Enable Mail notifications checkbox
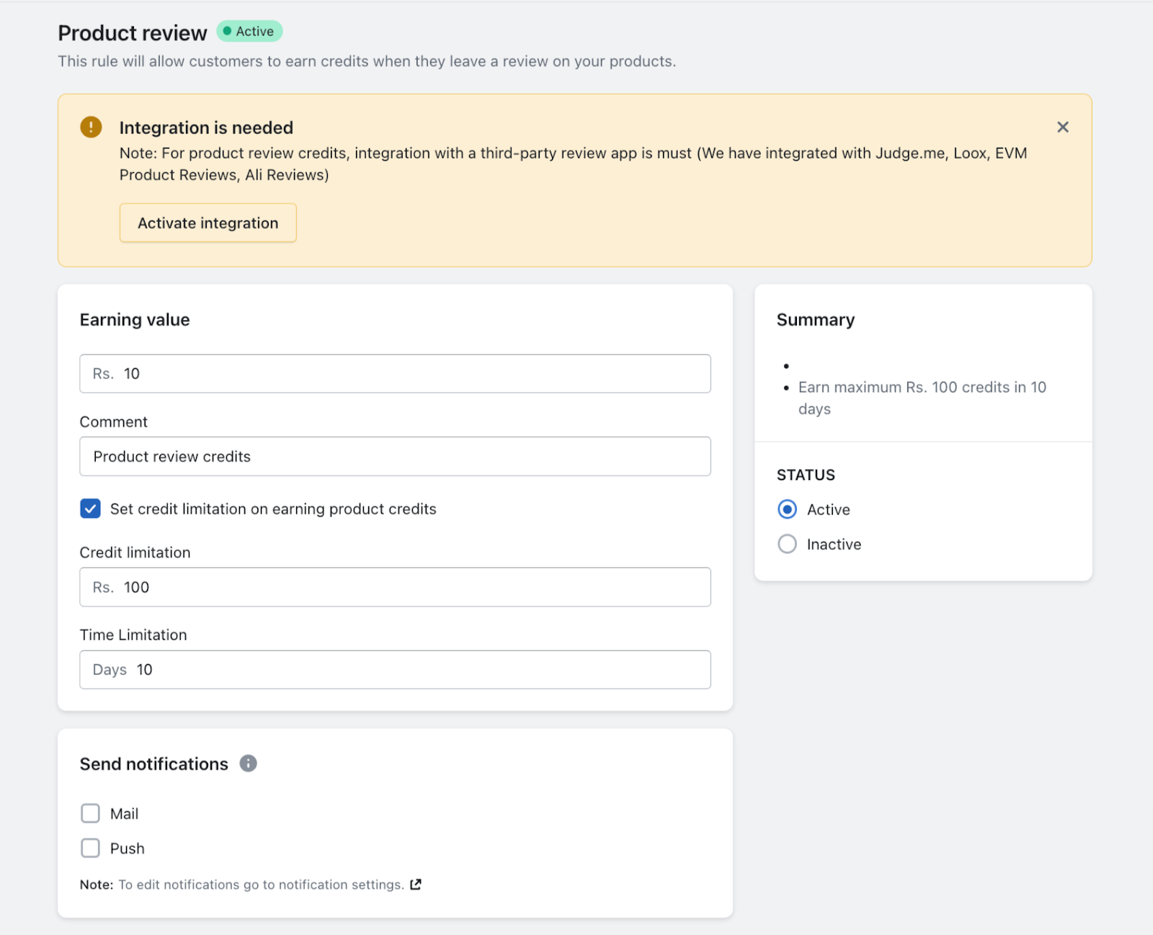This screenshot has width=1153, height=935. click(x=90, y=814)
